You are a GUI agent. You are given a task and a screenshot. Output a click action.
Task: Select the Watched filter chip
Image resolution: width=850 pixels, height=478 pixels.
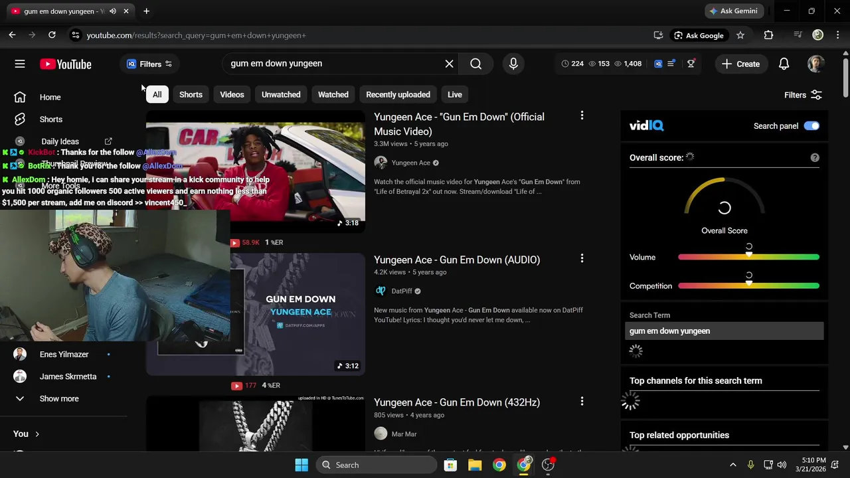pos(333,94)
